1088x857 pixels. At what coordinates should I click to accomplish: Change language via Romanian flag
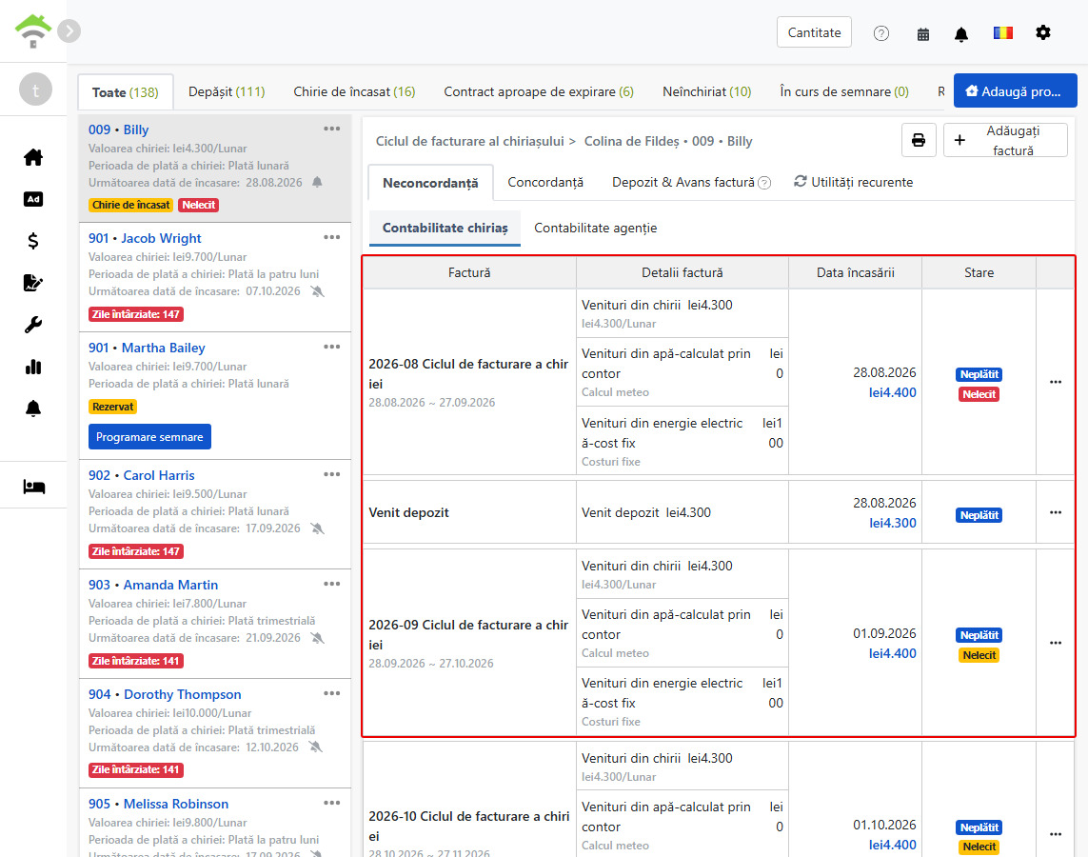(1002, 32)
